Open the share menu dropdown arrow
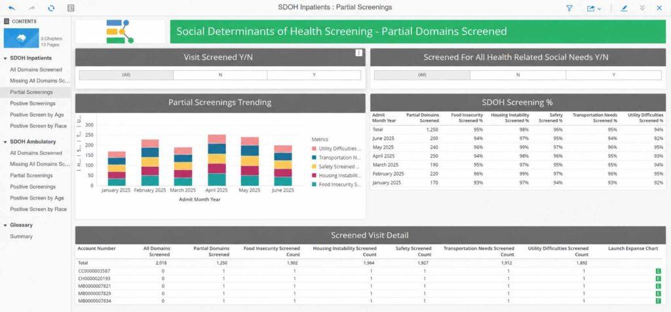Image resolution: width=671 pixels, height=312 pixels. (x=599, y=9)
